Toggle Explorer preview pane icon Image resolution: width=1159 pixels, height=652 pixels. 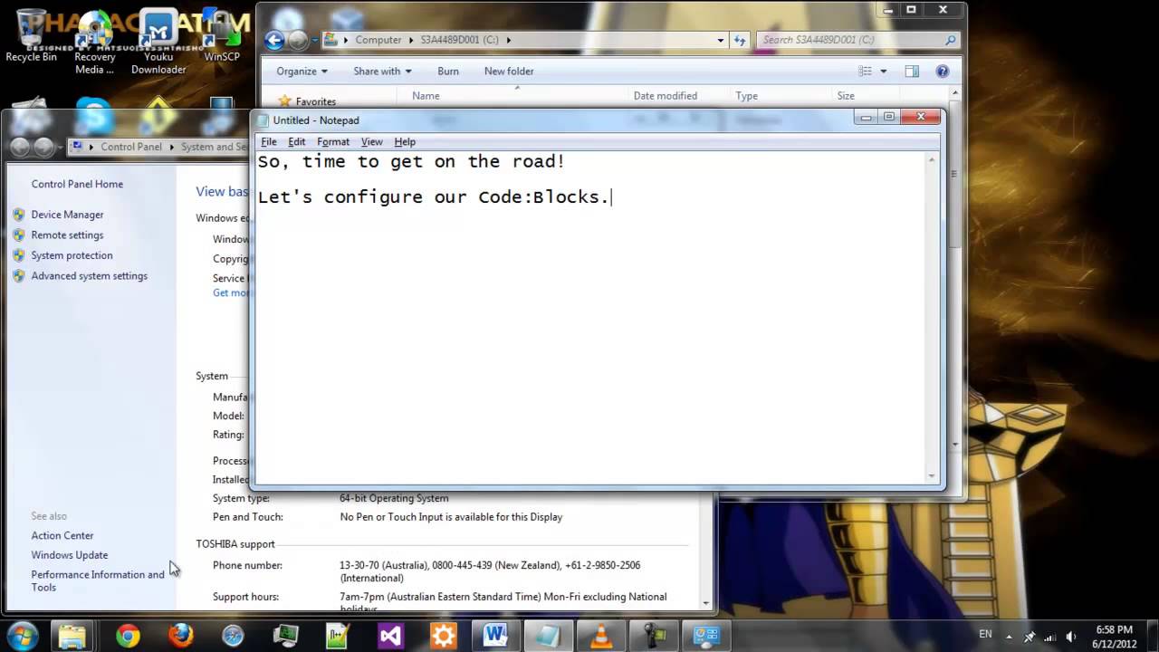click(x=912, y=71)
